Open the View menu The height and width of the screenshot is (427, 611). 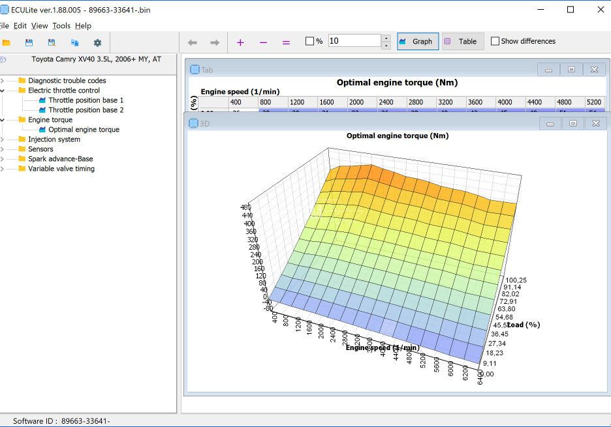[x=39, y=26]
